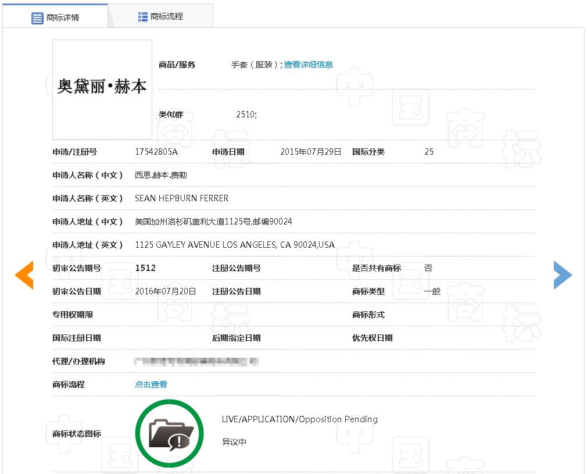Click the 商品/服务 field label
This screenshot has width=587, height=474.
(x=177, y=65)
